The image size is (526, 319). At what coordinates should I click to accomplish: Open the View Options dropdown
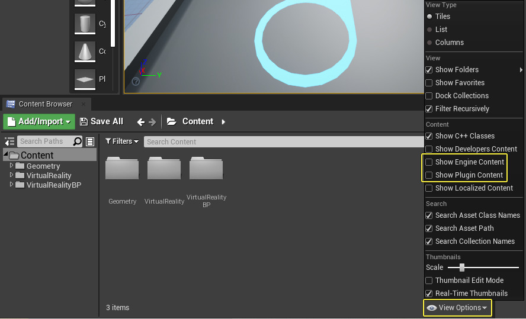[x=457, y=308]
